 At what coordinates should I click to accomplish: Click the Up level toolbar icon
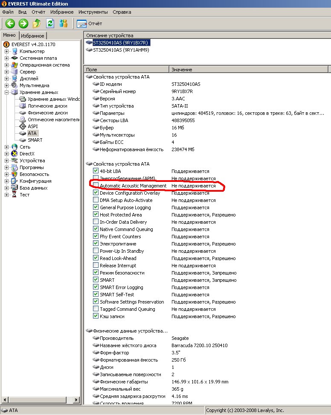[x=37, y=23]
